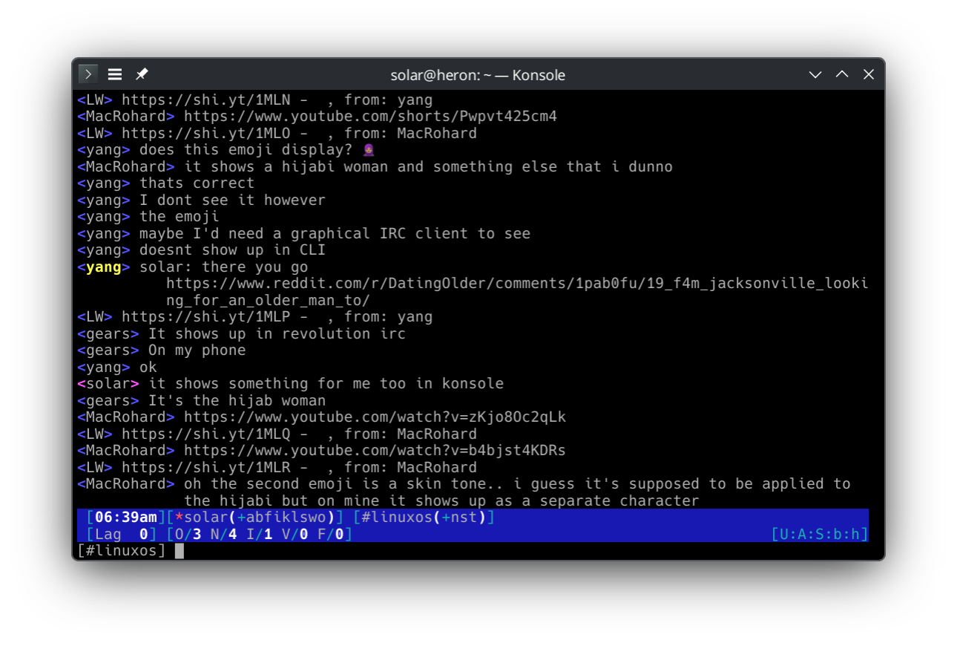Image resolution: width=957 pixels, height=646 pixels.
Task: Maximize the window with the up chevron
Action: click(842, 74)
